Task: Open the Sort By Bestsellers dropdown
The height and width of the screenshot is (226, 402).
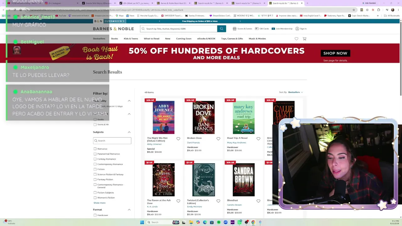Action: [x=296, y=92]
